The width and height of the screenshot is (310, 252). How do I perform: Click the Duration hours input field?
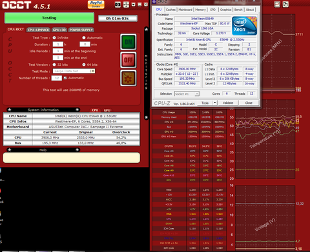point(58,44)
